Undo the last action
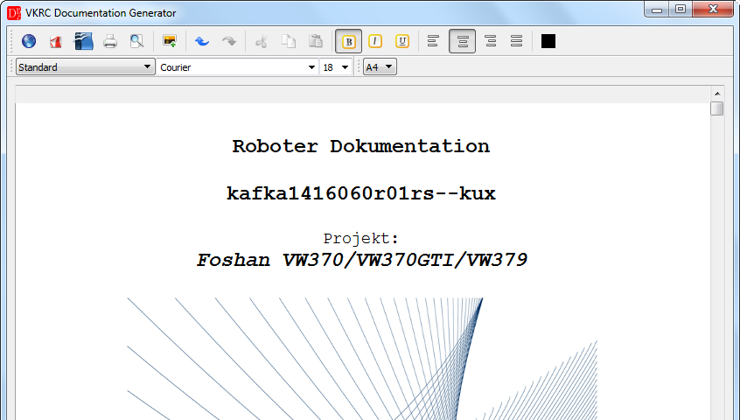 [x=202, y=41]
